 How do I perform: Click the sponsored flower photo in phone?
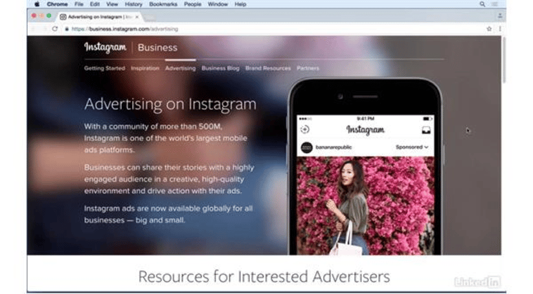[x=365, y=205]
